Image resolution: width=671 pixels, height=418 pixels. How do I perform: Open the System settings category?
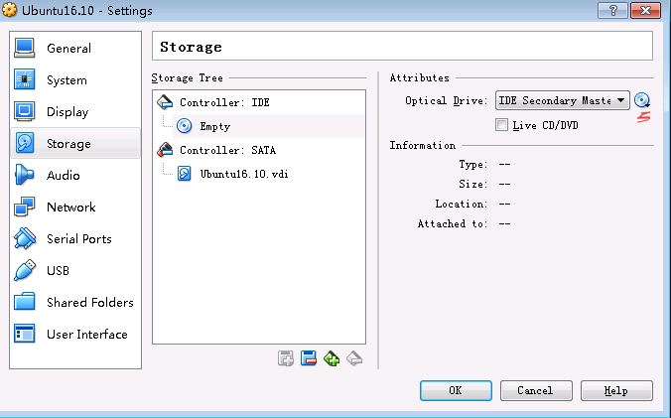coord(75,80)
